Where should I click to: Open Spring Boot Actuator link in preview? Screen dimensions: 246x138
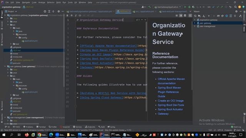[x=170, y=109]
